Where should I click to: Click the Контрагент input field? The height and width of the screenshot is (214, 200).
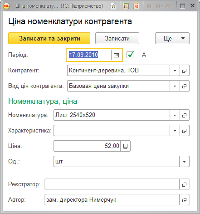click(x=118, y=71)
